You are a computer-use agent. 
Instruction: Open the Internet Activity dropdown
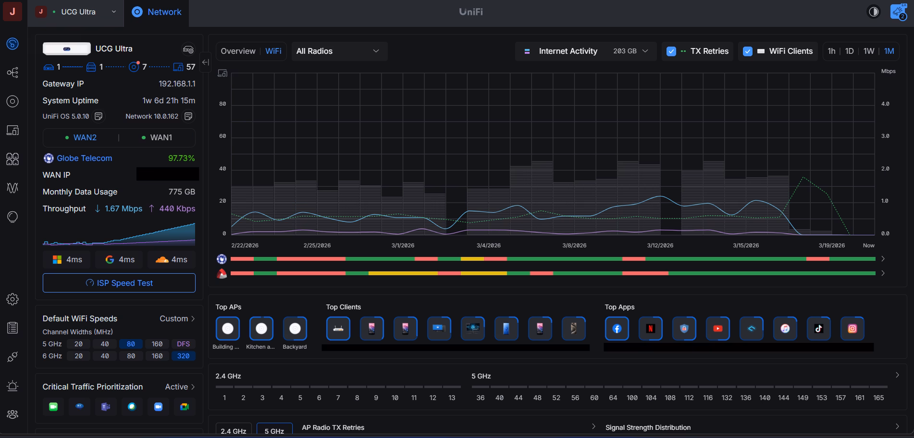pos(586,51)
